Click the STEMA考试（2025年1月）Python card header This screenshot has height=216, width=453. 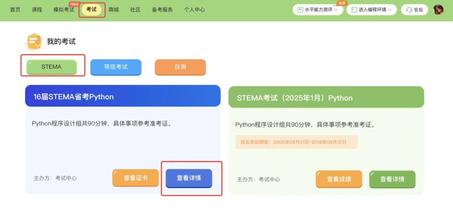point(326,98)
